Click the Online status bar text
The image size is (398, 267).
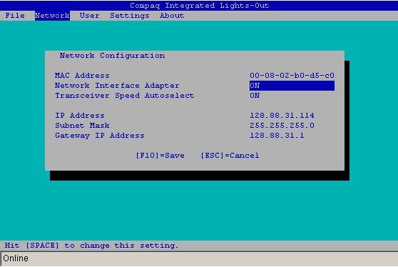click(x=16, y=258)
